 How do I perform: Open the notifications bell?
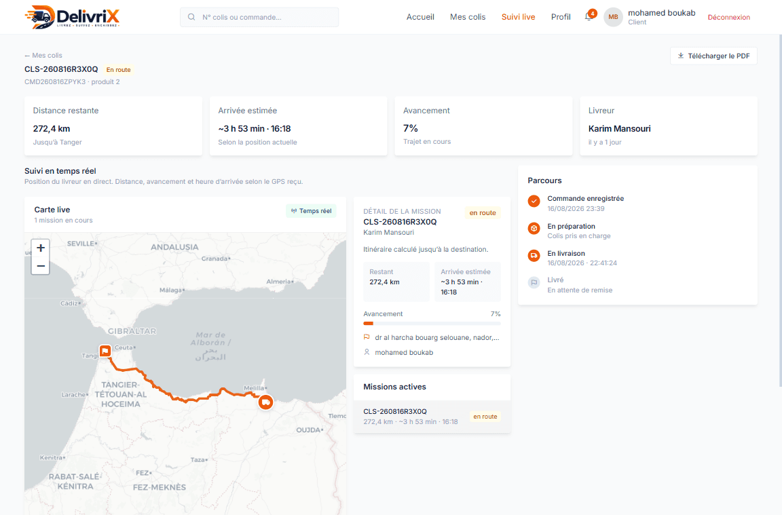pos(589,16)
